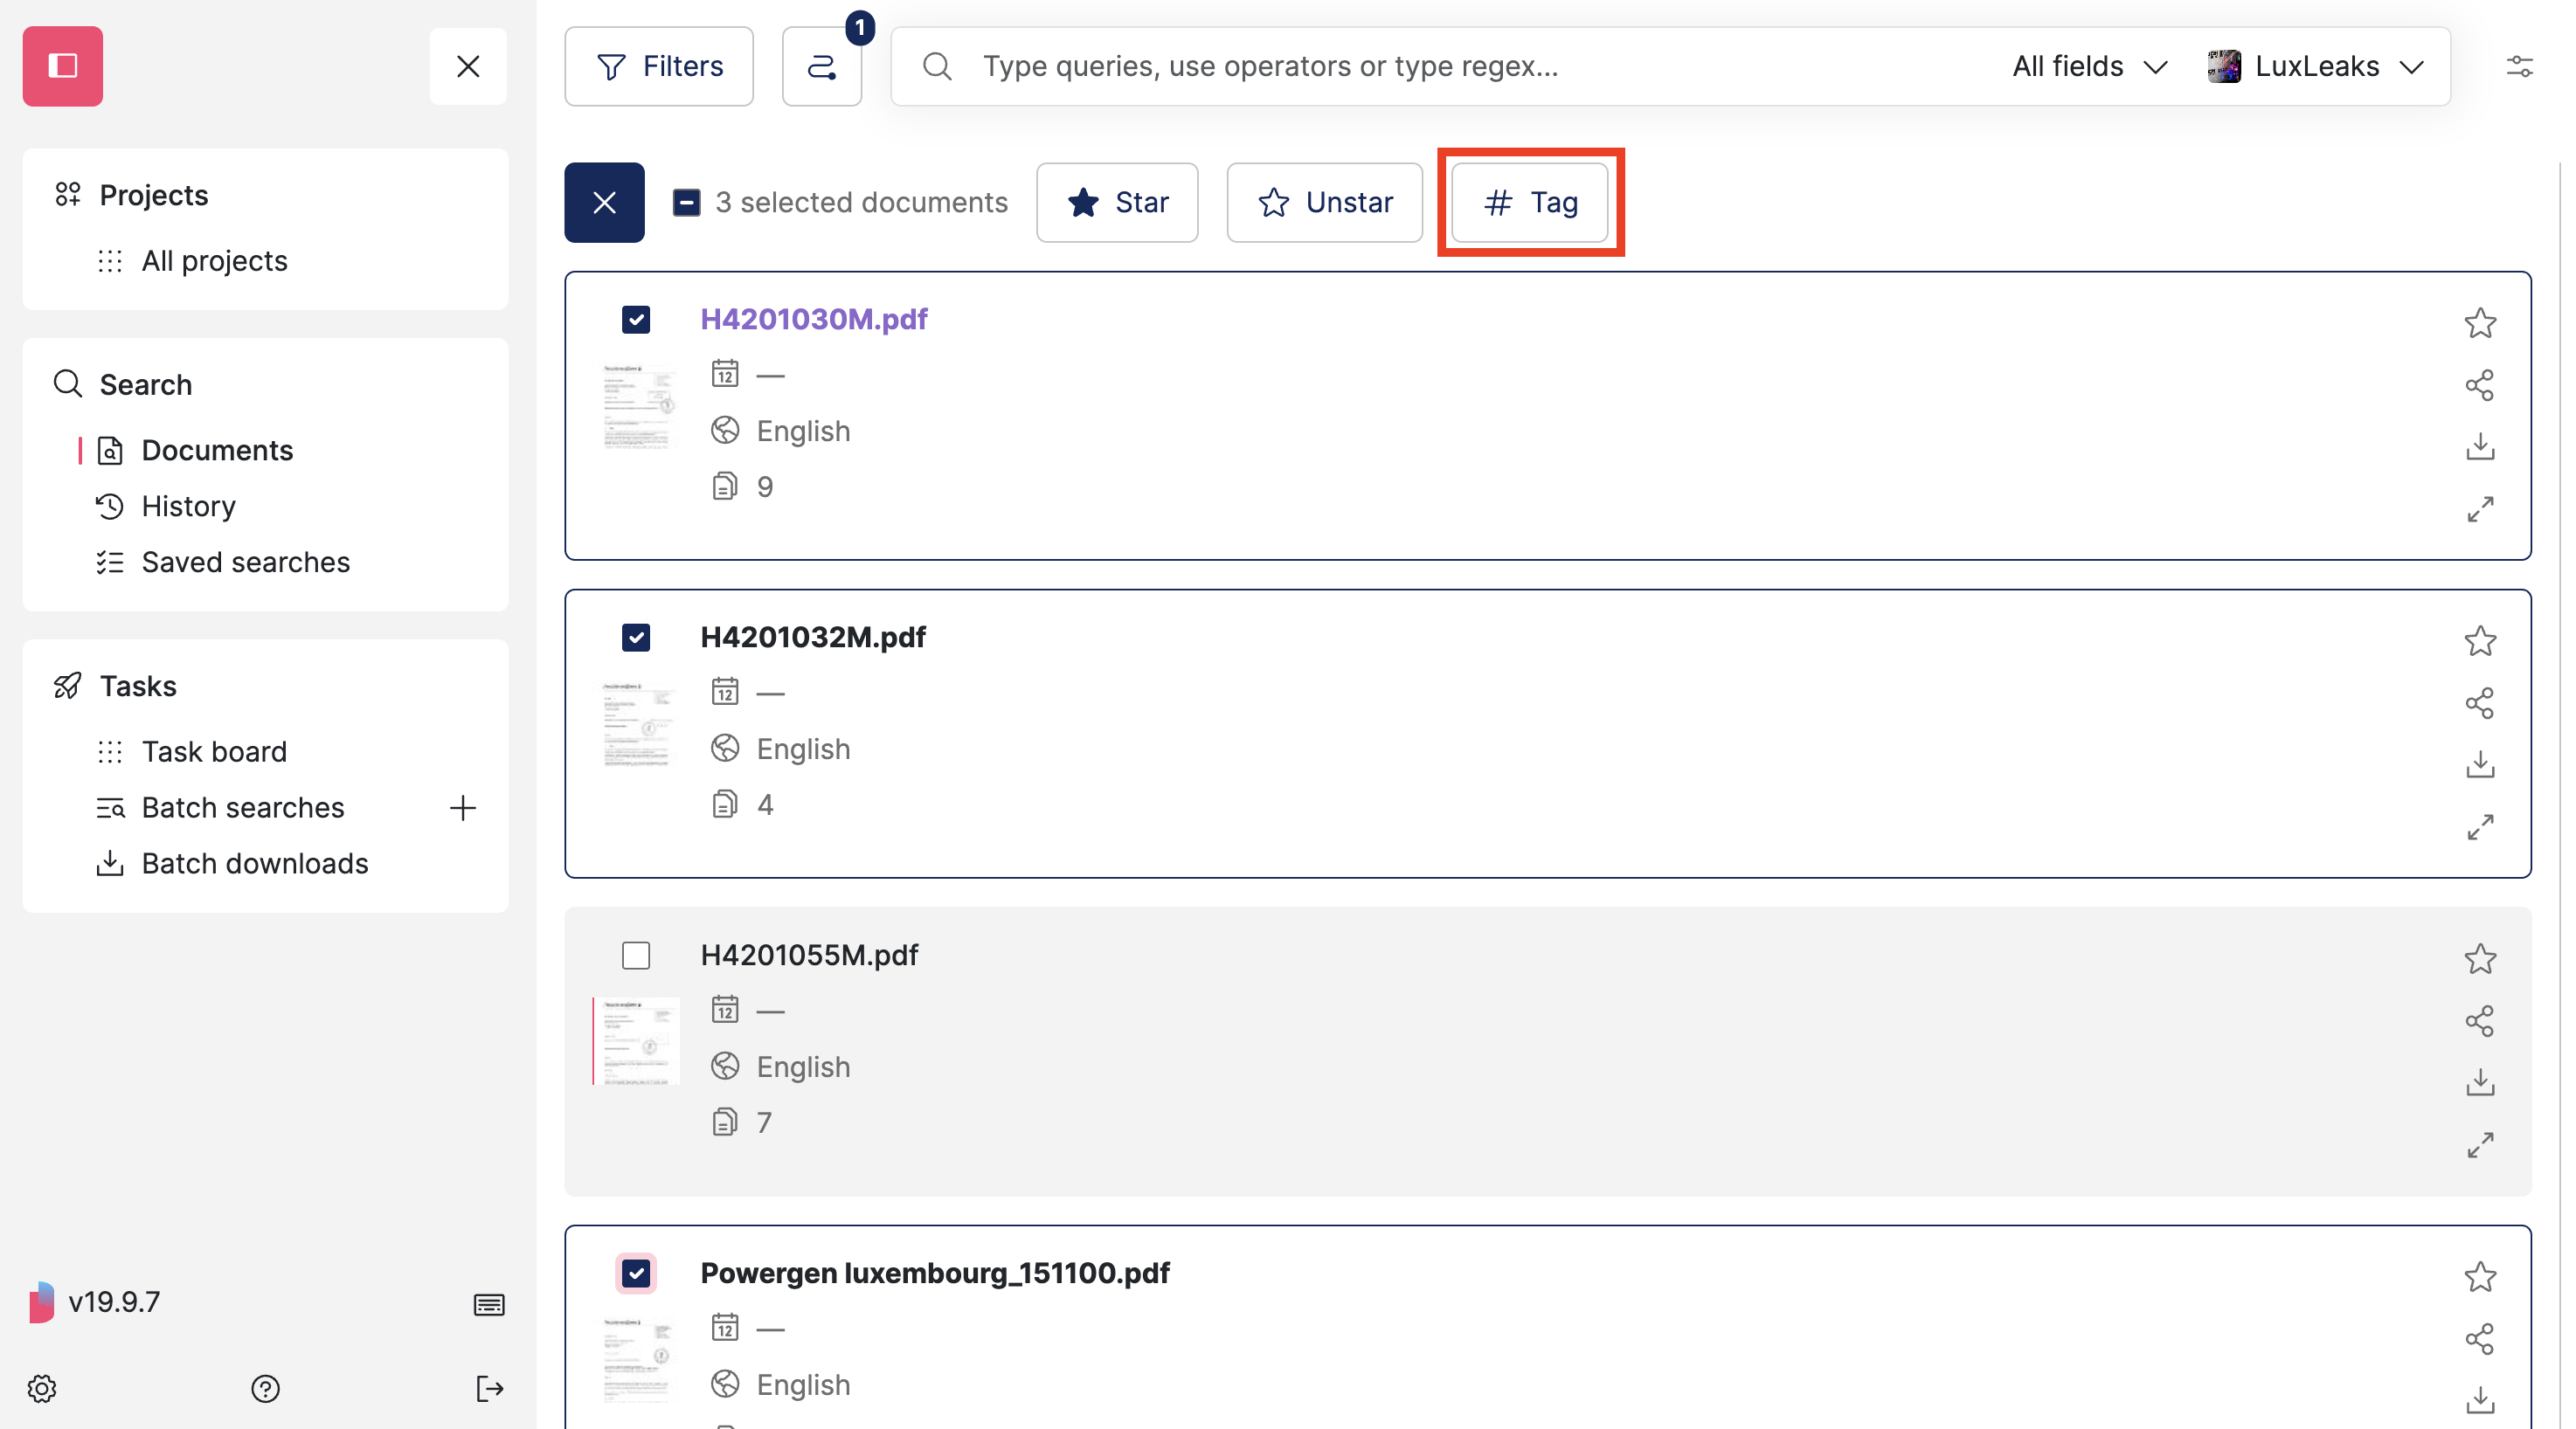Expand the H4201030M.pdf document view
This screenshot has height=1429, width=2576.
2480,508
